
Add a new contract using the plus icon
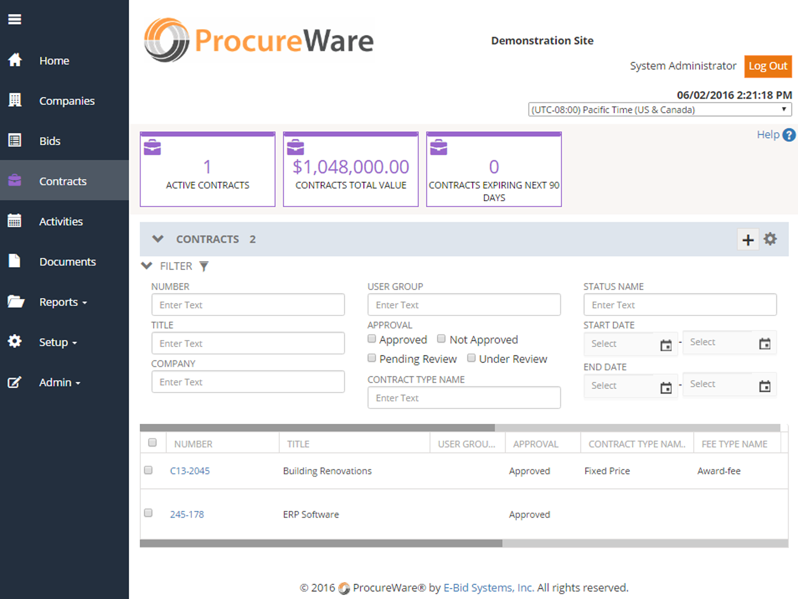[748, 240]
